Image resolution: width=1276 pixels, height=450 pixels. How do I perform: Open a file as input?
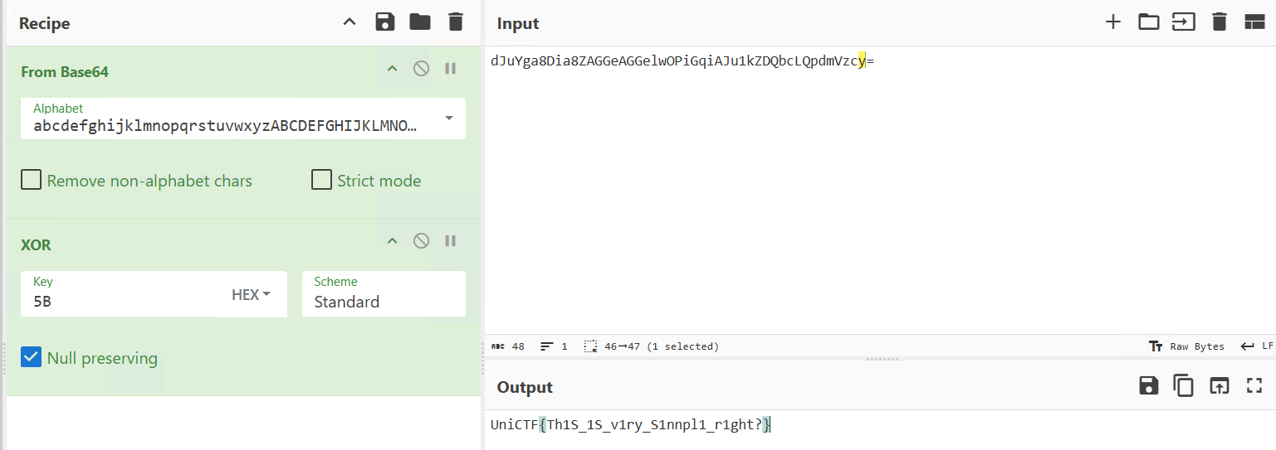coord(1148,22)
